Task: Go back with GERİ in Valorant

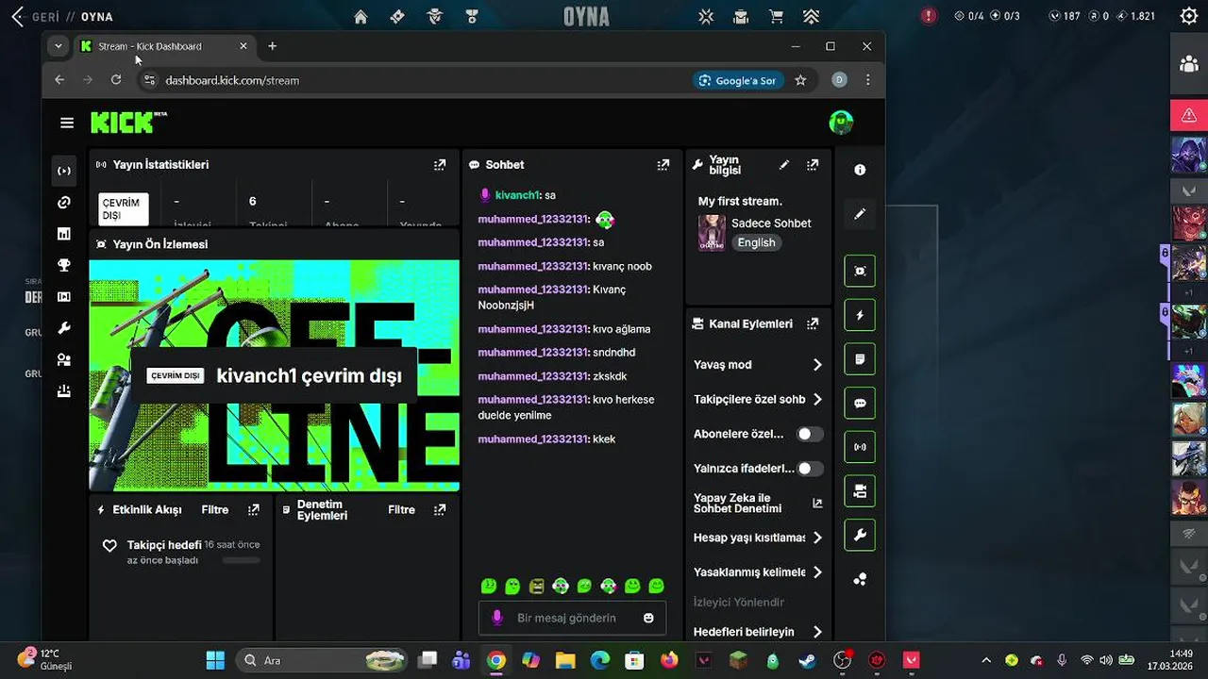Action: point(36,16)
